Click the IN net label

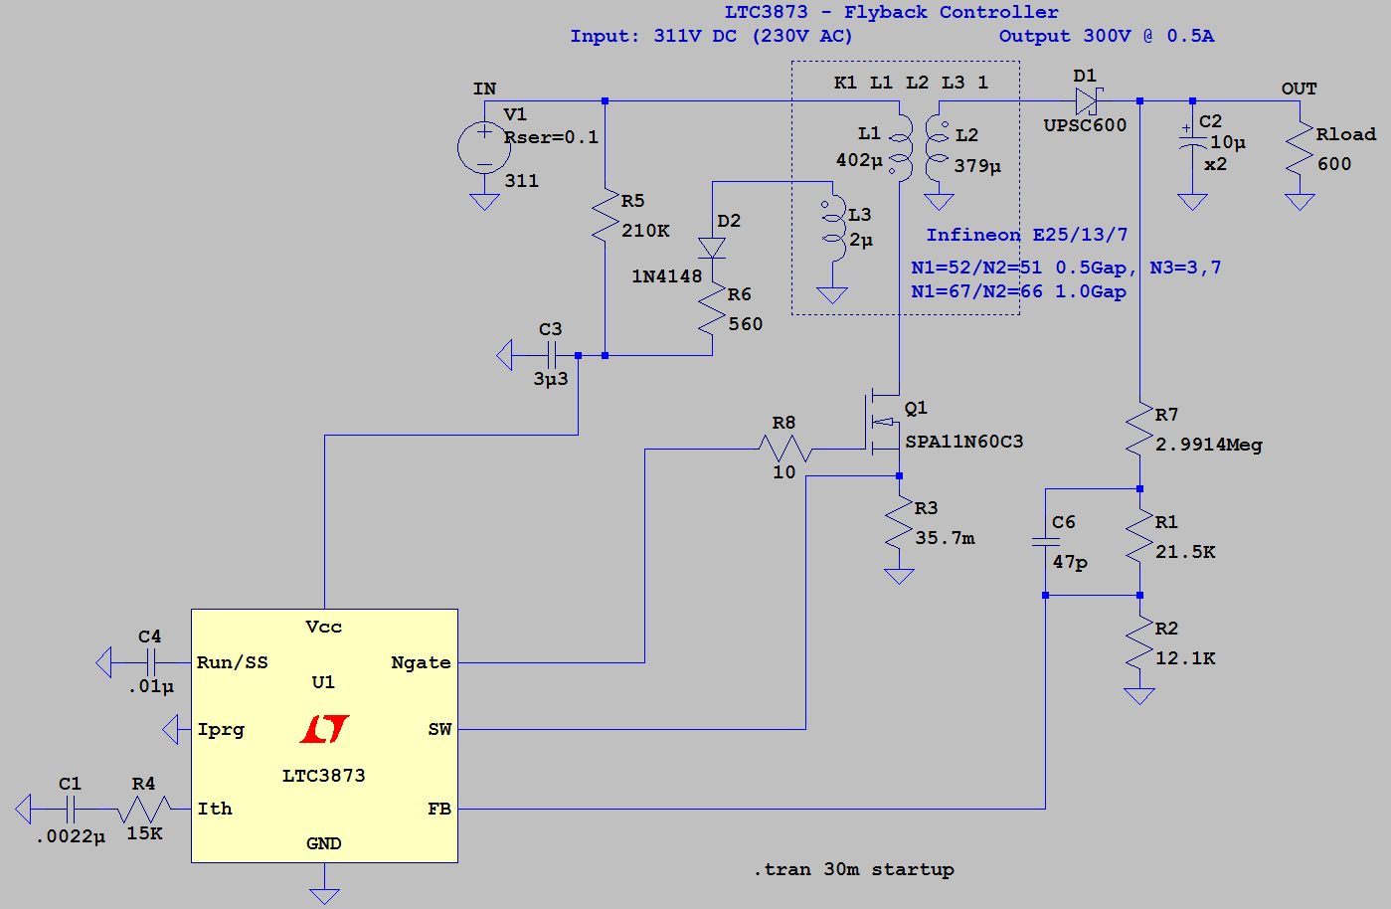[484, 89]
